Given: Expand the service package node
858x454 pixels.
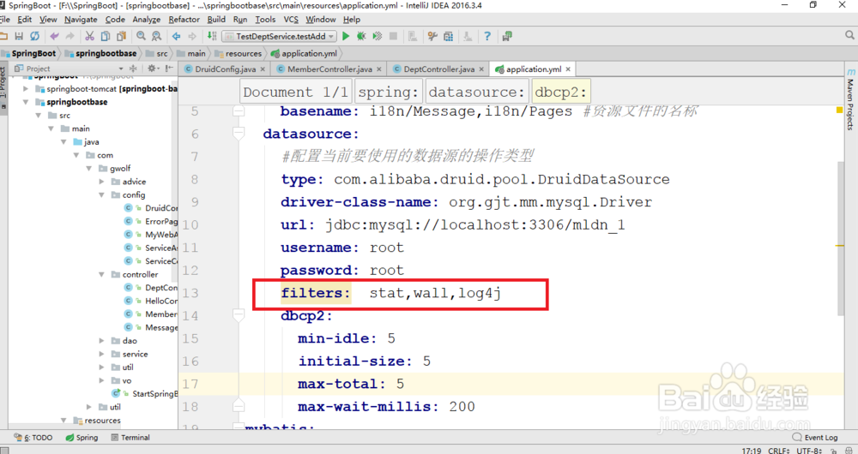Looking at the screenshot, I should coord(101,354).
